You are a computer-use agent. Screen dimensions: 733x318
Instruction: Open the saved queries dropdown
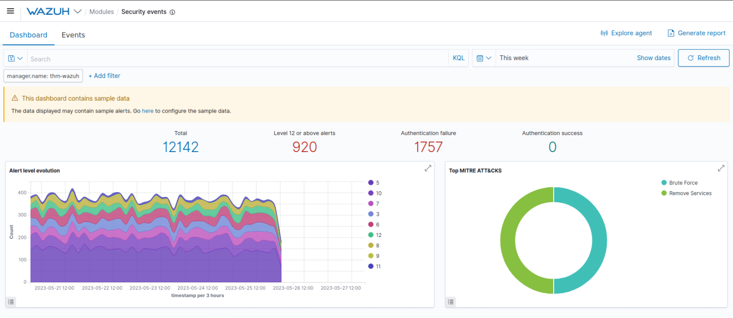point(15,58)
